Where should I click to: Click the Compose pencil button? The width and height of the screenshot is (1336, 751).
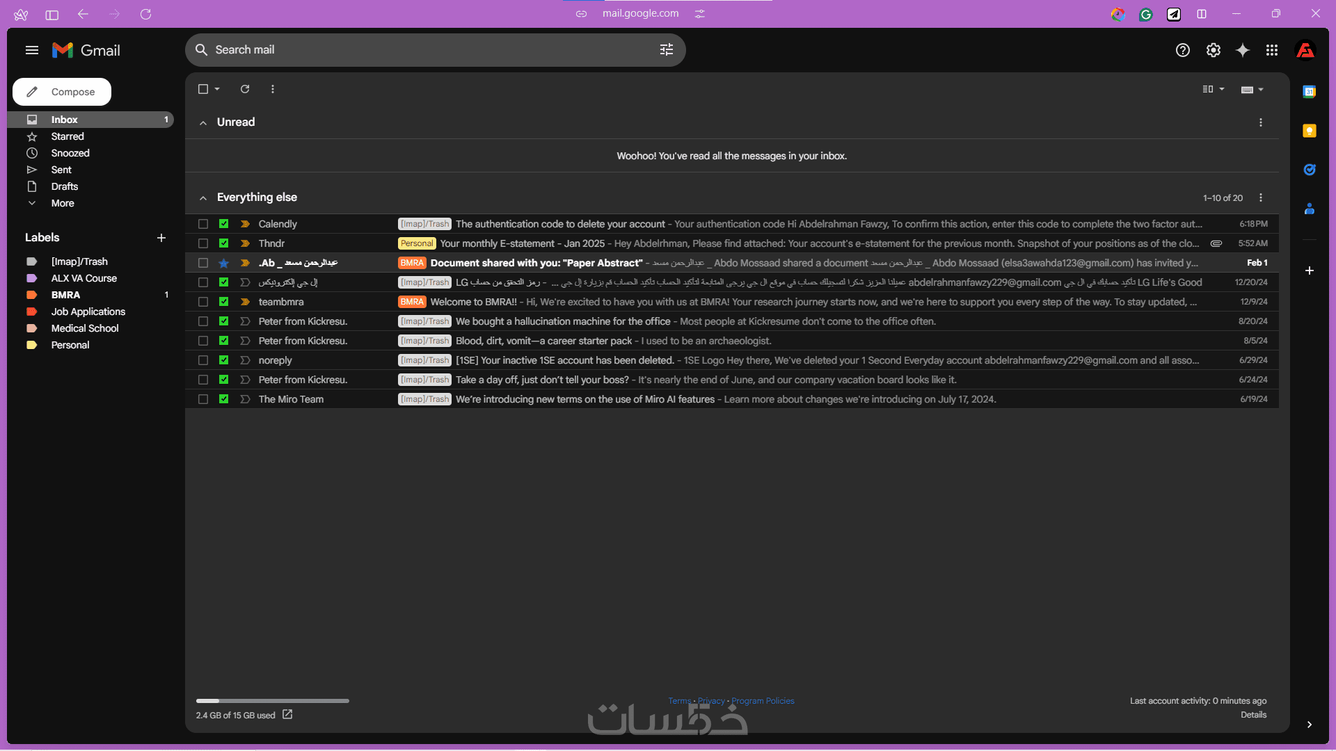click(x=62, y=92)
